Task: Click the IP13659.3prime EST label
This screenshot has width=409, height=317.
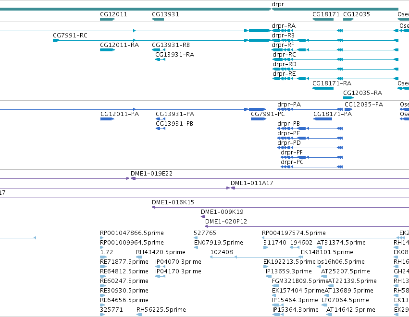Action: (x=288, y=271)
